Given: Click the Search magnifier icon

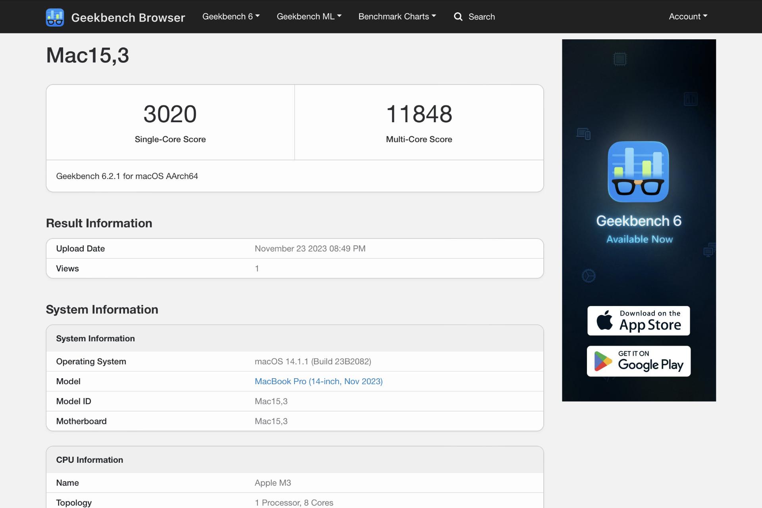Looking at the screenshot, I should point(458,17).
